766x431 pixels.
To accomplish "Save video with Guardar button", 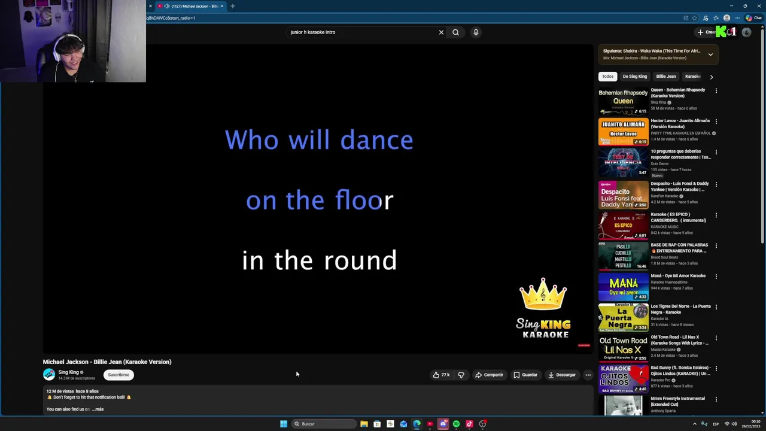I will pyautogui.click(x=525, y=375).
